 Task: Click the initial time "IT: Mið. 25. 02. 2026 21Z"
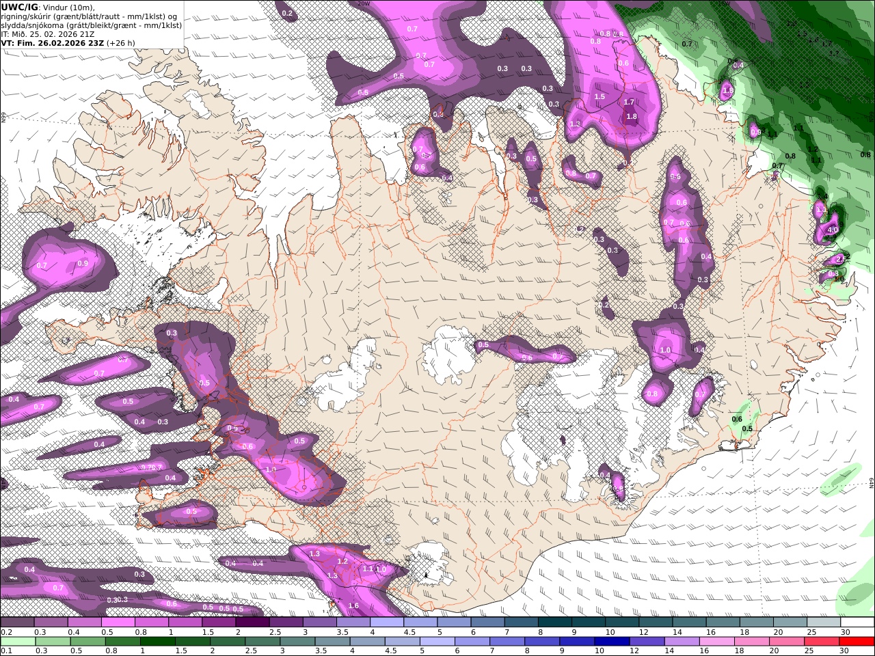(x=48, y=34)
